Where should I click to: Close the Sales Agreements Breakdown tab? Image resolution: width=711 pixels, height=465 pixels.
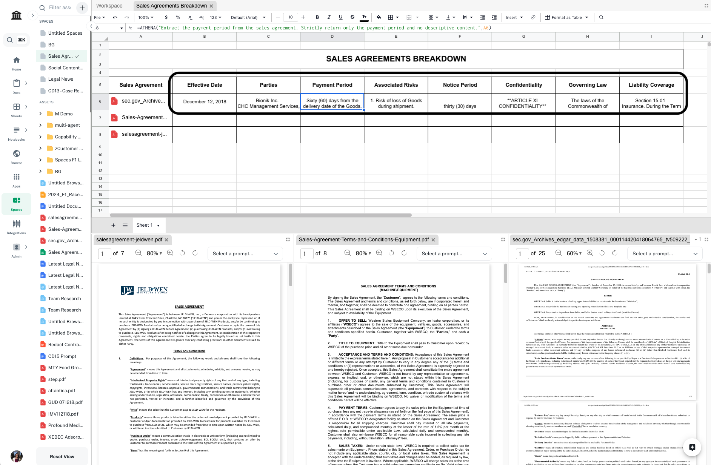[x=211, y=6]
